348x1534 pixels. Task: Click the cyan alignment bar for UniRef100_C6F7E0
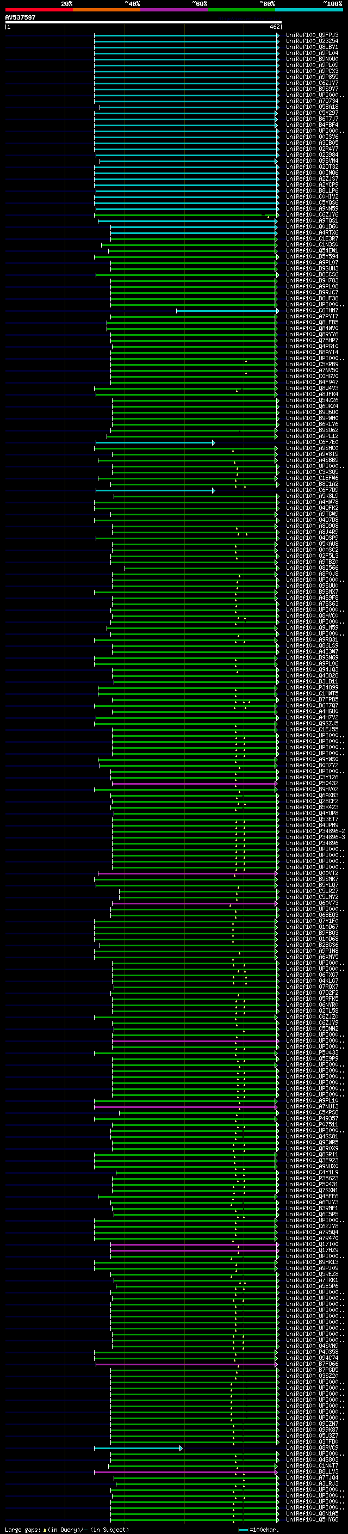(x=156, y=442)
